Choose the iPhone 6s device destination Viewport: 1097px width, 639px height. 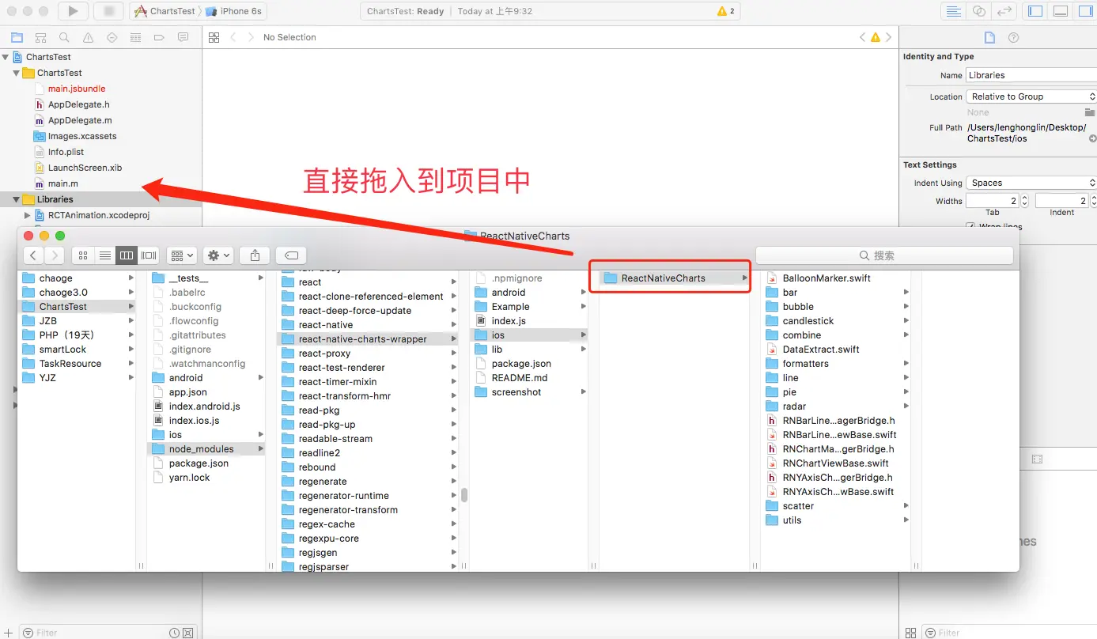click(x=234, y=11)
